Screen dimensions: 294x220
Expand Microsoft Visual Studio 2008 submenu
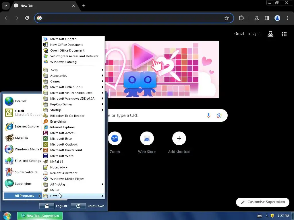click(73, 93)
